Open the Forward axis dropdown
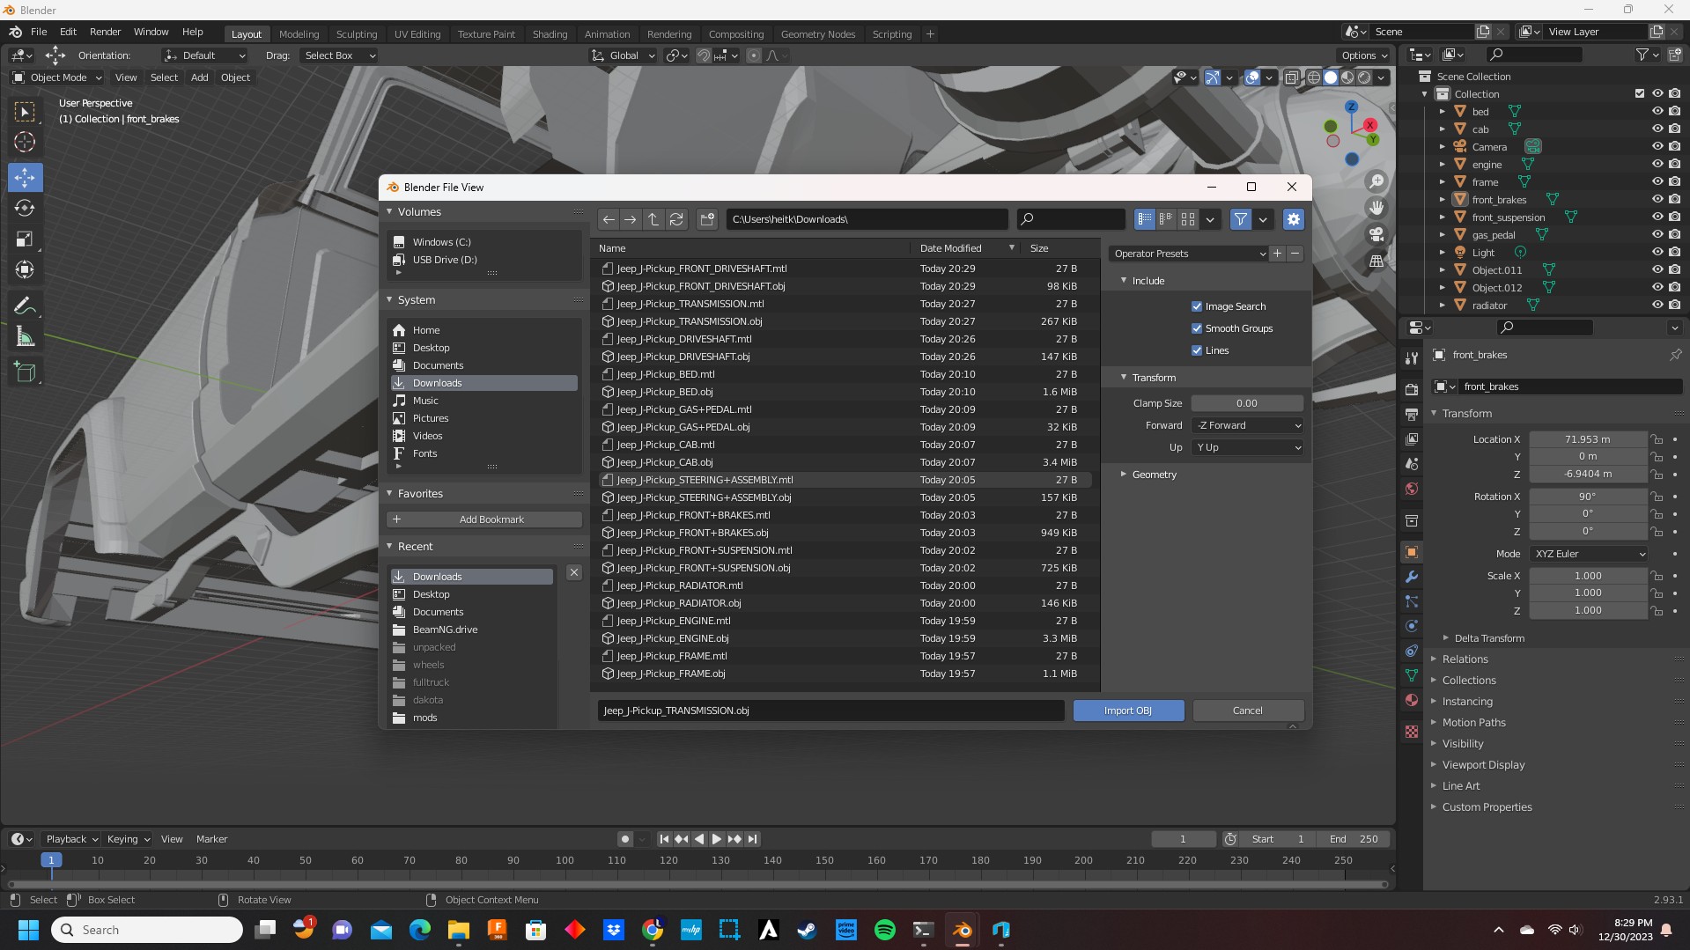The image size is (1690, 950). (1247, 425)
